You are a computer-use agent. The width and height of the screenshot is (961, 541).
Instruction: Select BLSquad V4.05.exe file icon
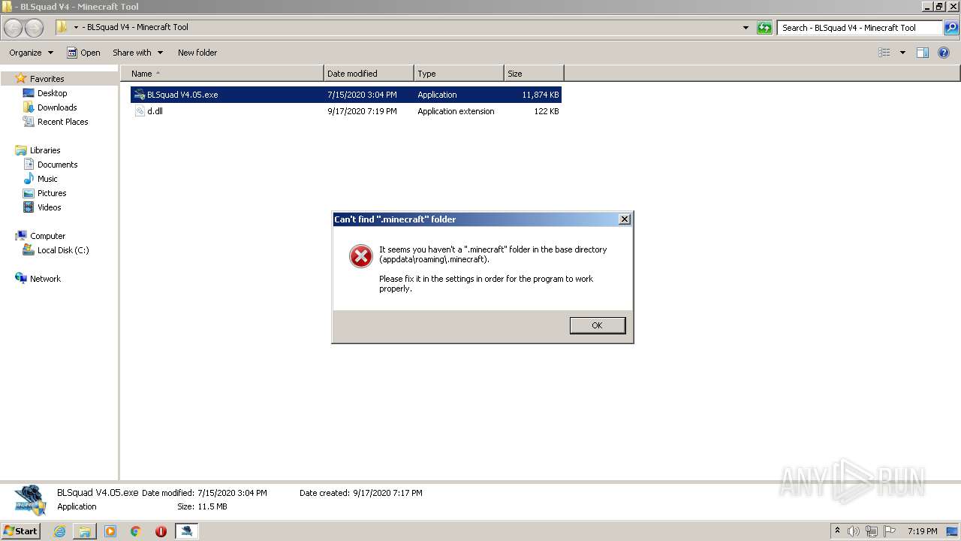[x=139, y=95]
